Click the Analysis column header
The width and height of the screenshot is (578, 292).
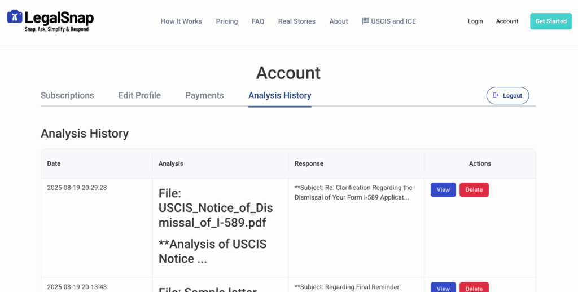pos(170,163)
